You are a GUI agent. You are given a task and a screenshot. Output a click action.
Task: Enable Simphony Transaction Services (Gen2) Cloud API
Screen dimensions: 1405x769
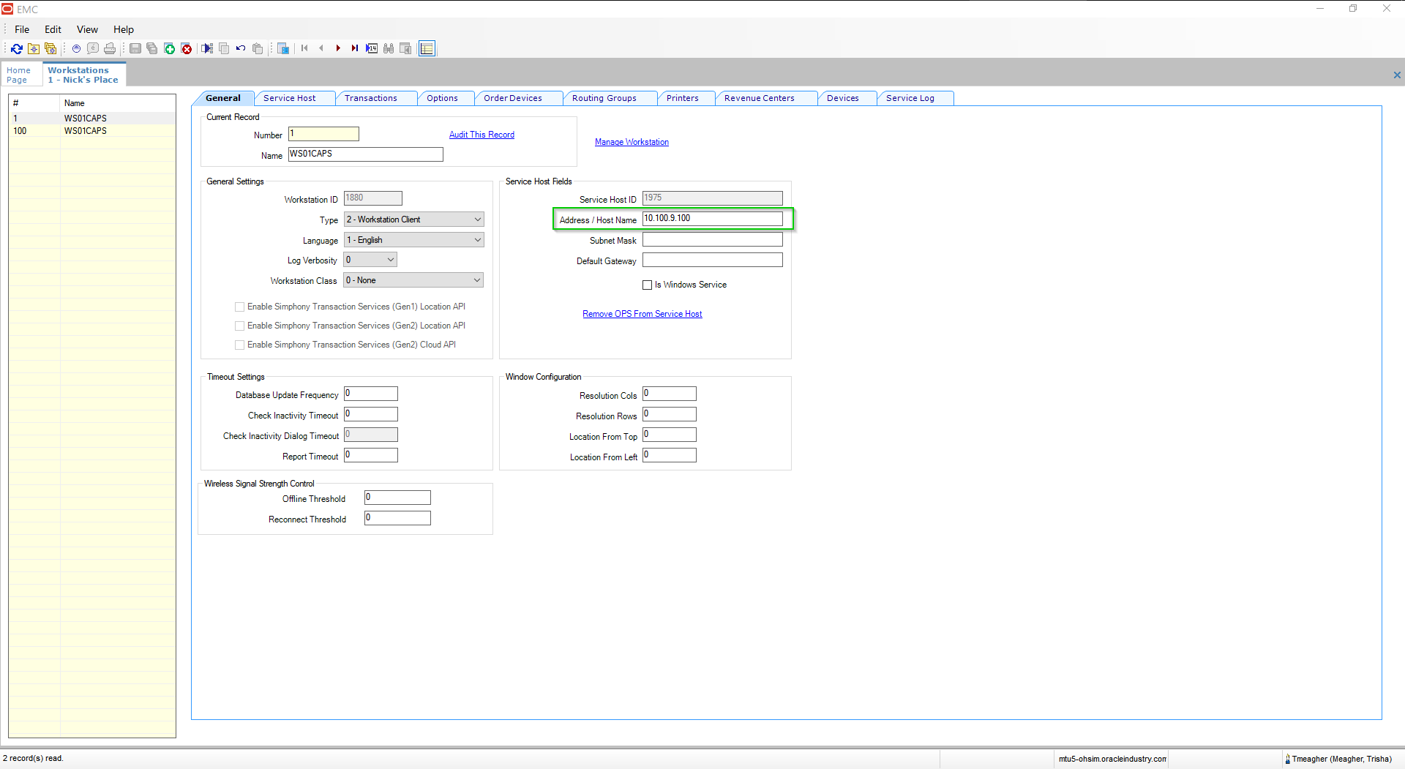coord(239,345)
